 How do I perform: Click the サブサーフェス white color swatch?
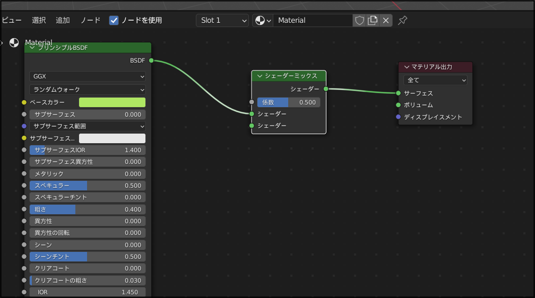(x=113, y=138)
